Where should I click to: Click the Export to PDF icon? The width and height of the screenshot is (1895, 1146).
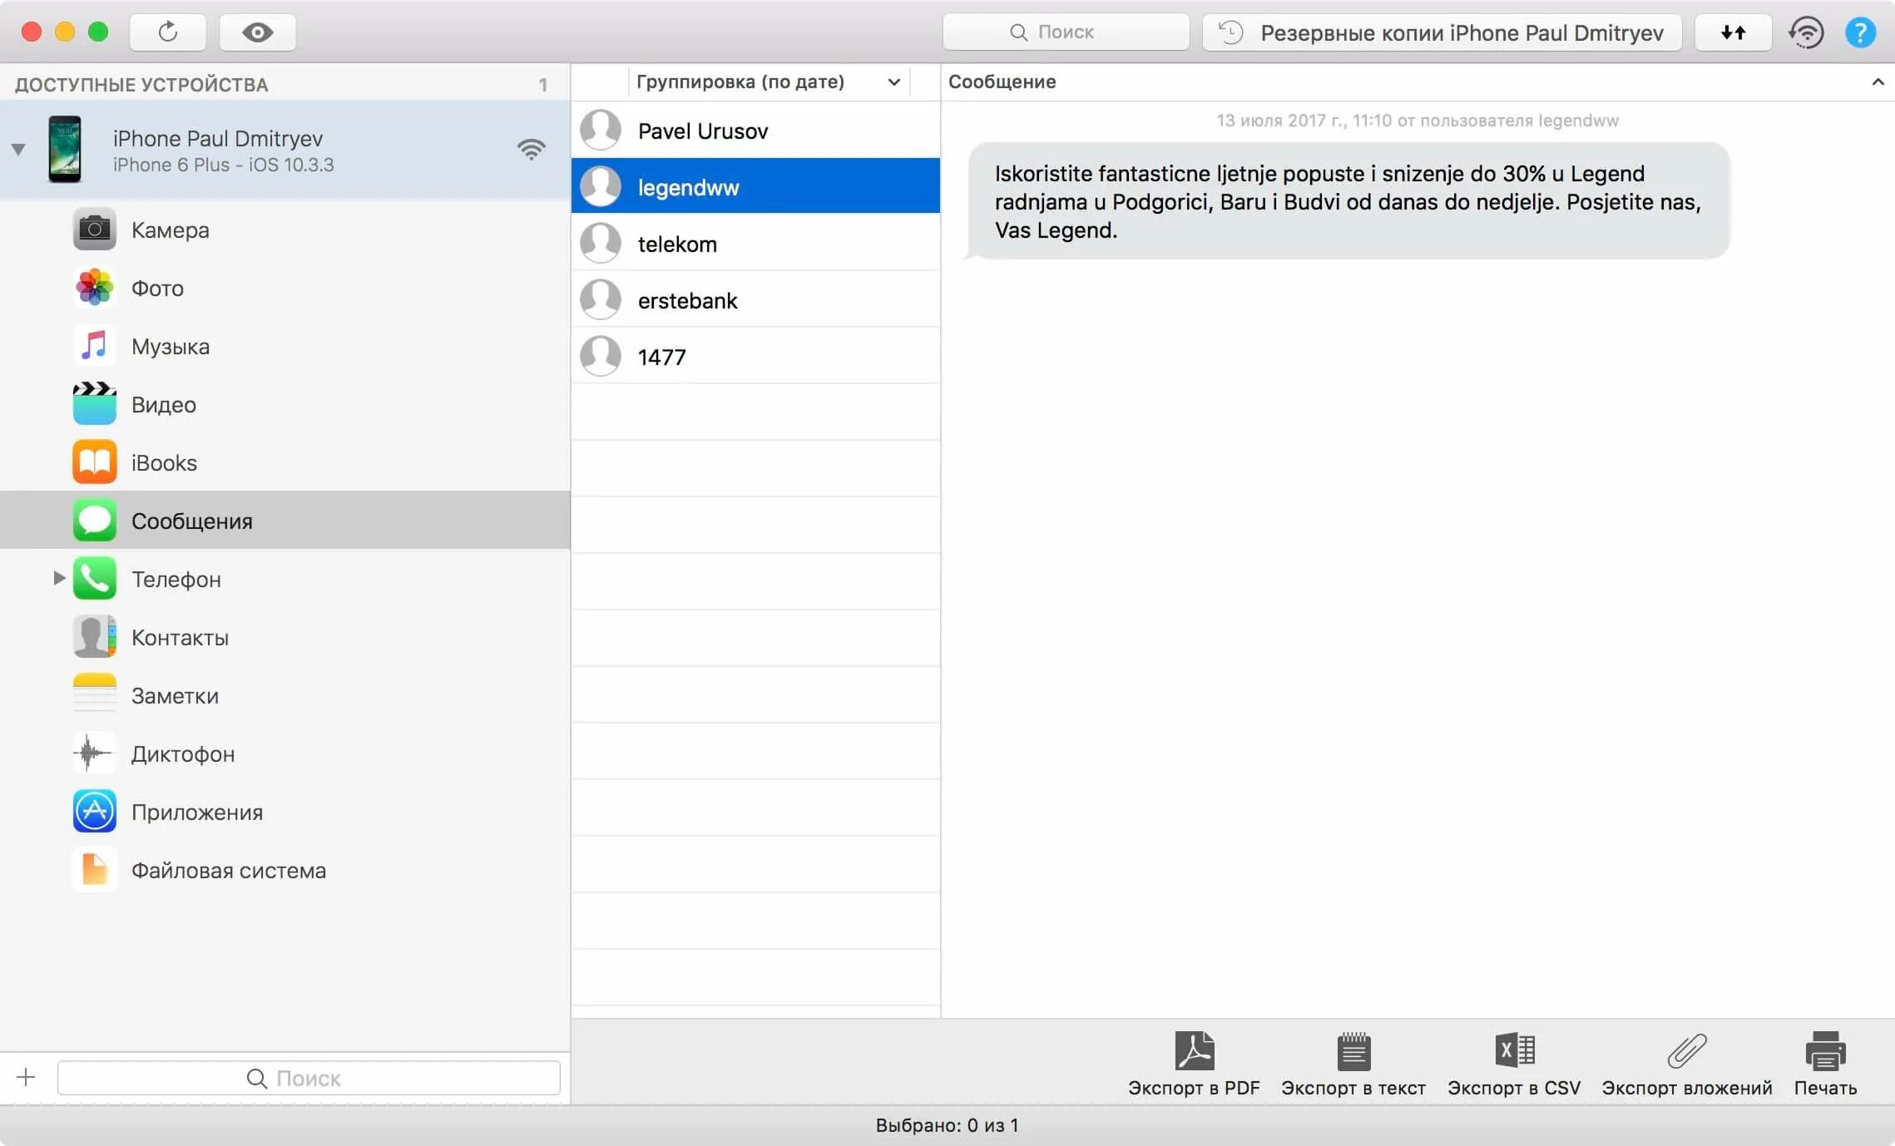click(x=1194, y=1051)
